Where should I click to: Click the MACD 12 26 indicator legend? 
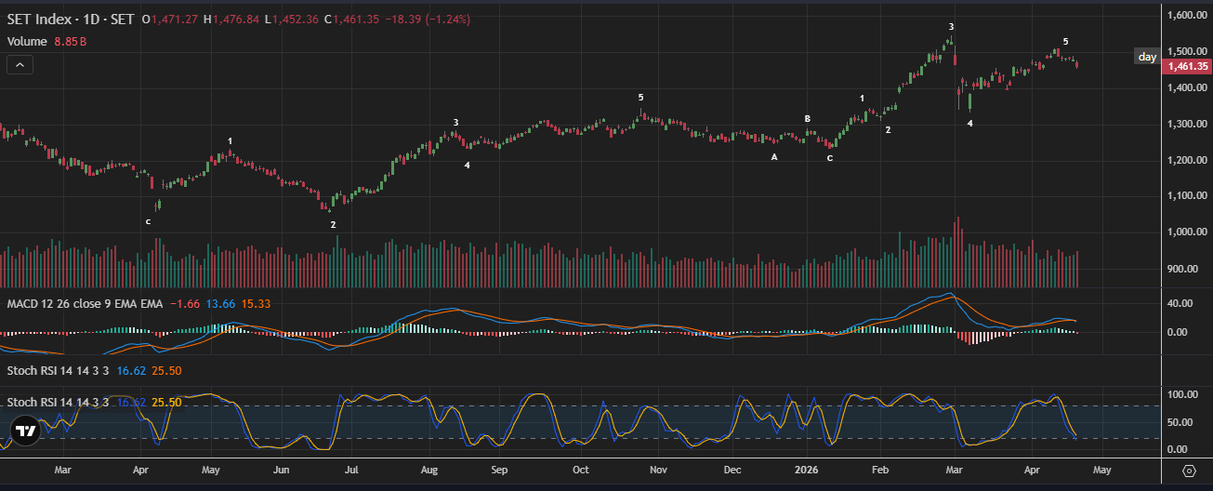coord(86,303)
